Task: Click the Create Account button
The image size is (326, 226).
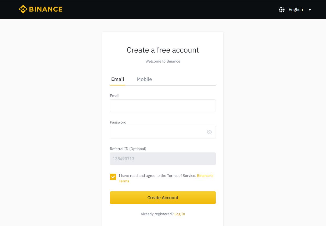Action: click(163, 198)
